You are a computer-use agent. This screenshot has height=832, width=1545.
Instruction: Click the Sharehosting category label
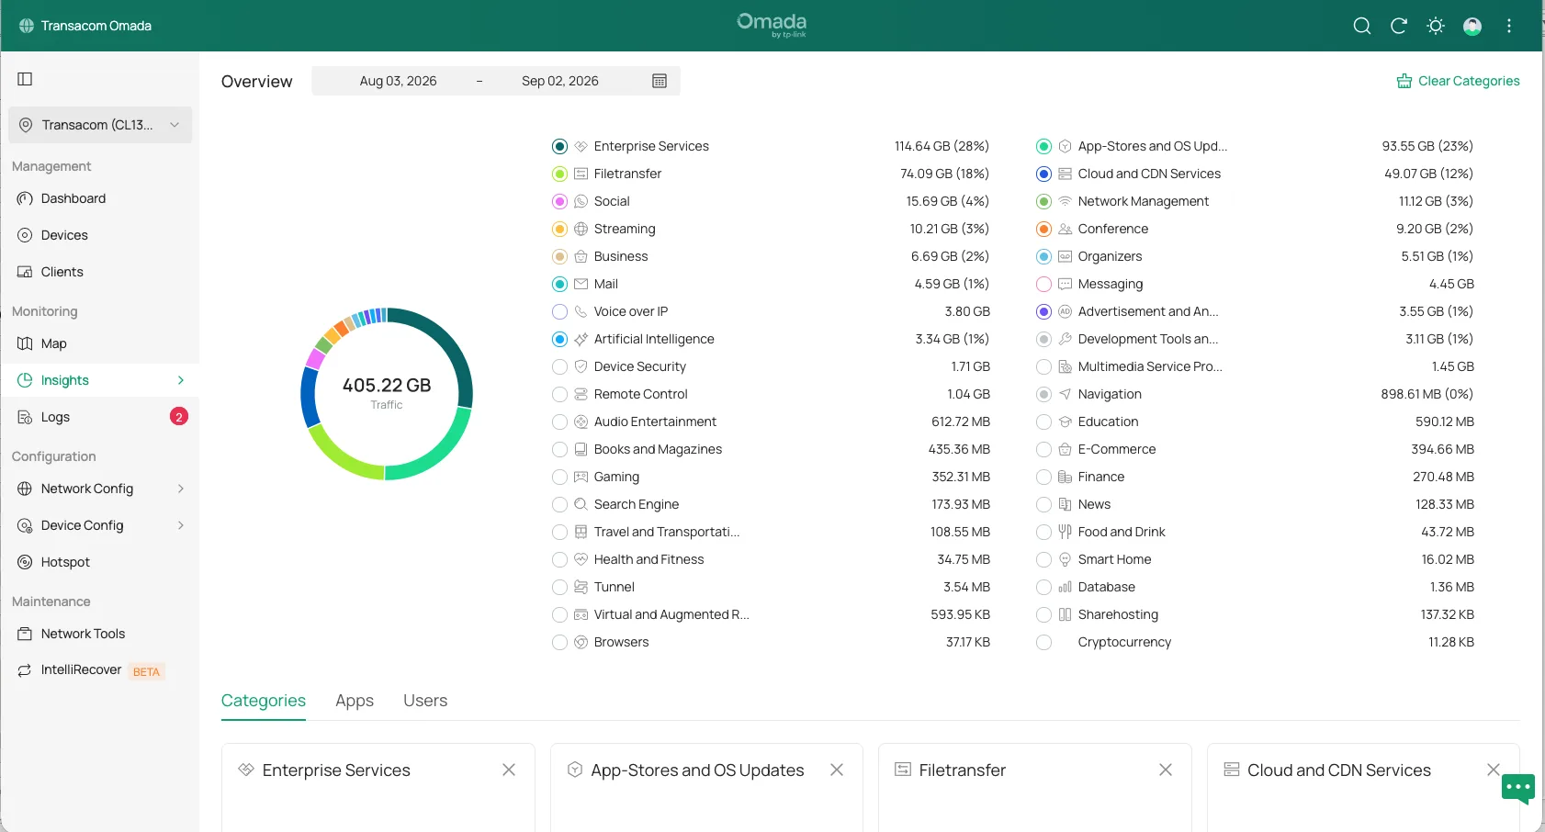point(1118,614)
